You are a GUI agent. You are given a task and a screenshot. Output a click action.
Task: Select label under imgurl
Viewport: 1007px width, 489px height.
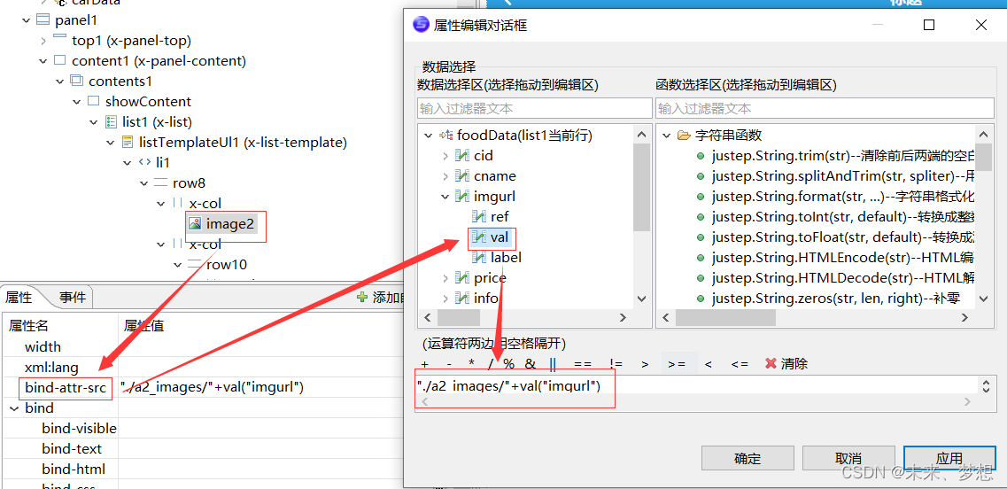pos(506,258)
